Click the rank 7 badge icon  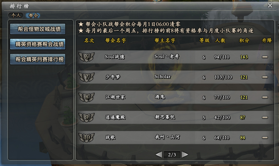point(87,77)
